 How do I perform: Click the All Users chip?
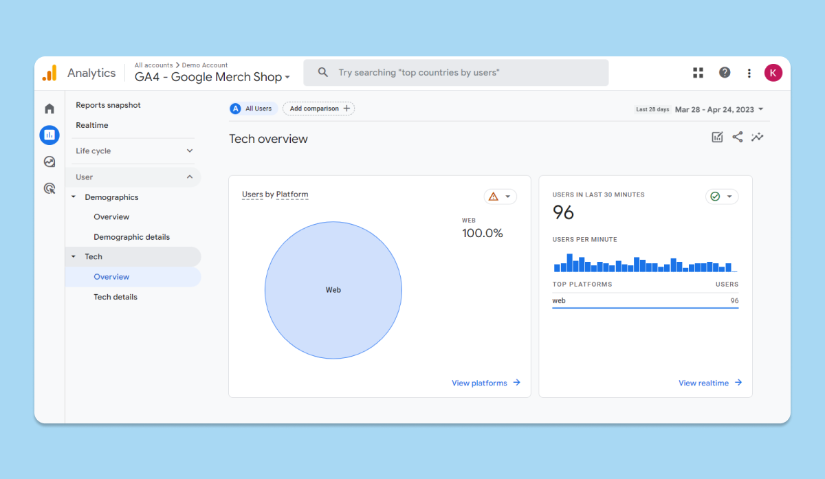tap(252, 109)
